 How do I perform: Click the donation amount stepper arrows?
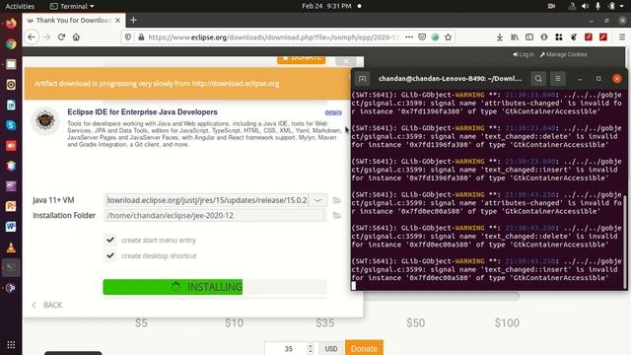tap(310, 348)
